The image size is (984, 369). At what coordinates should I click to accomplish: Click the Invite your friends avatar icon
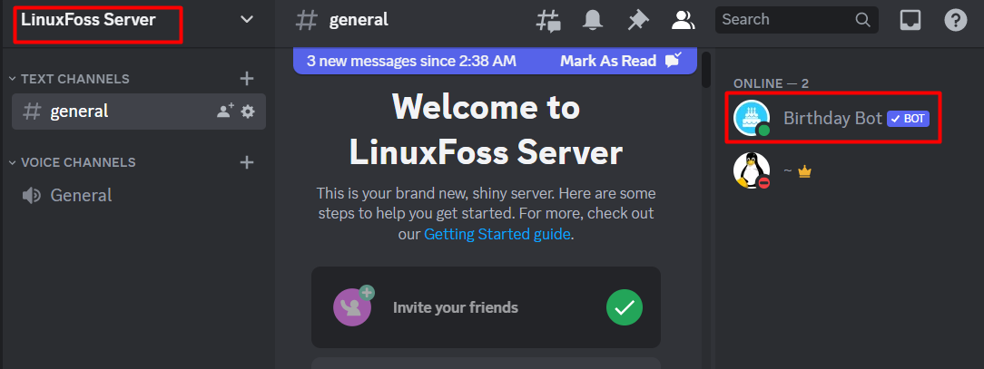[353, 306]
